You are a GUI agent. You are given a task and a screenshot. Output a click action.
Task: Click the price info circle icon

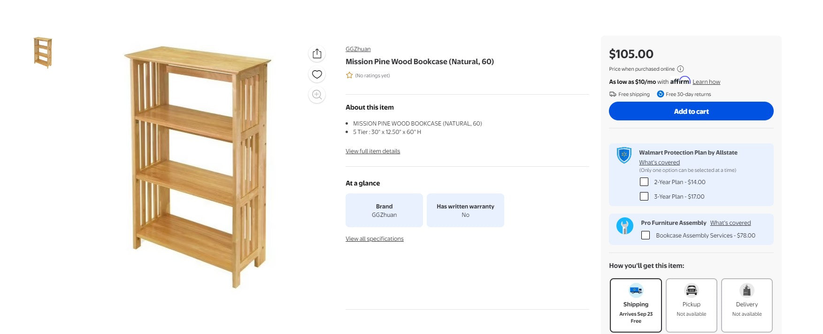pos(680,69)
